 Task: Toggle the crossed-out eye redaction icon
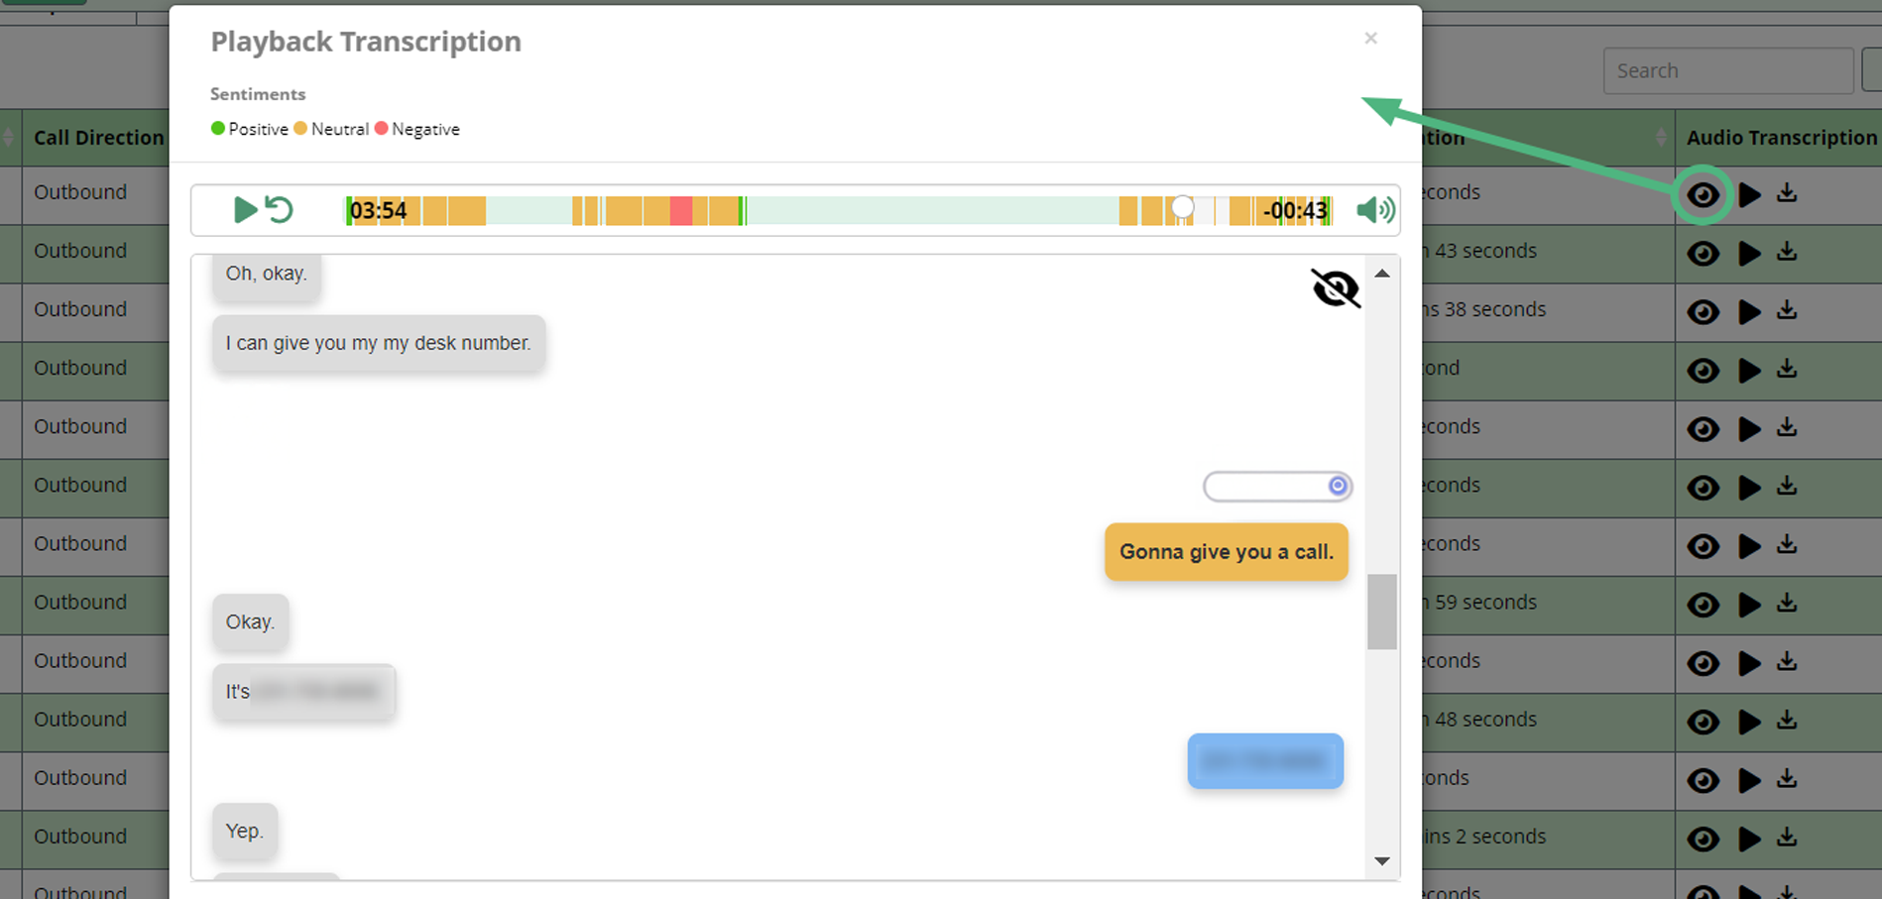[1335, 288]
